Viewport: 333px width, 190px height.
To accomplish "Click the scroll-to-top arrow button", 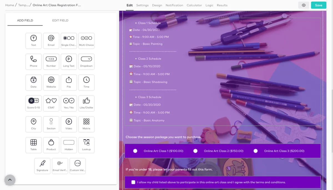I will tap(10, 180).
